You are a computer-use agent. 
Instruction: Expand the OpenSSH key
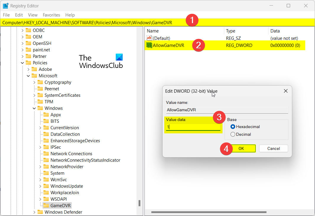(x=22, y=43)
